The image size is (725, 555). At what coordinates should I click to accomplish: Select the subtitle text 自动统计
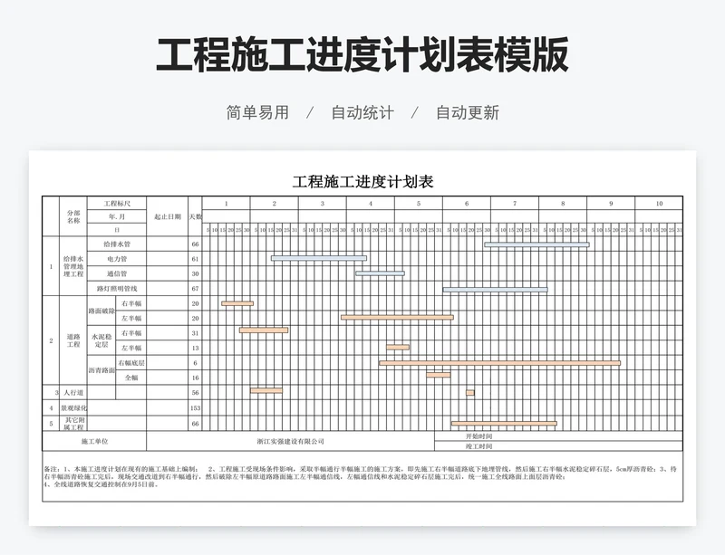click(362, 113)
